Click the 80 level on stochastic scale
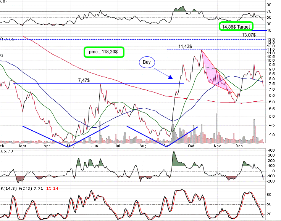 (x=269, y=195)
